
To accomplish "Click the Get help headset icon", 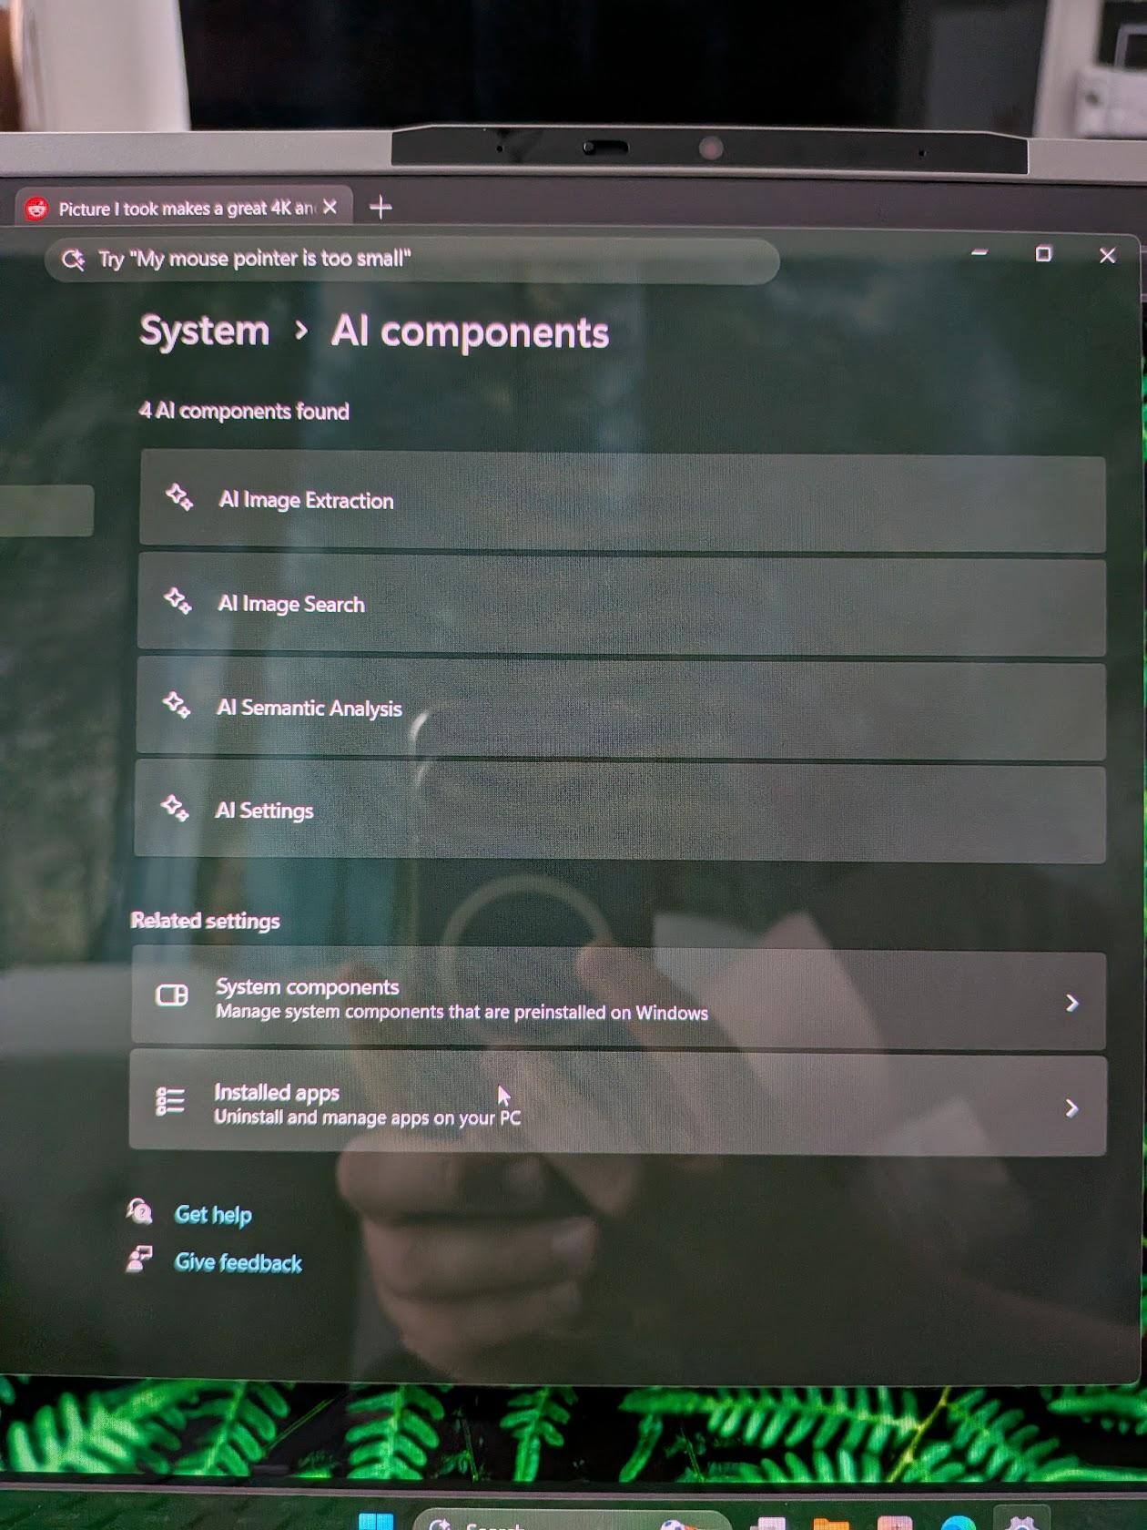I will pyautogui.click(x=139, y=1211).
